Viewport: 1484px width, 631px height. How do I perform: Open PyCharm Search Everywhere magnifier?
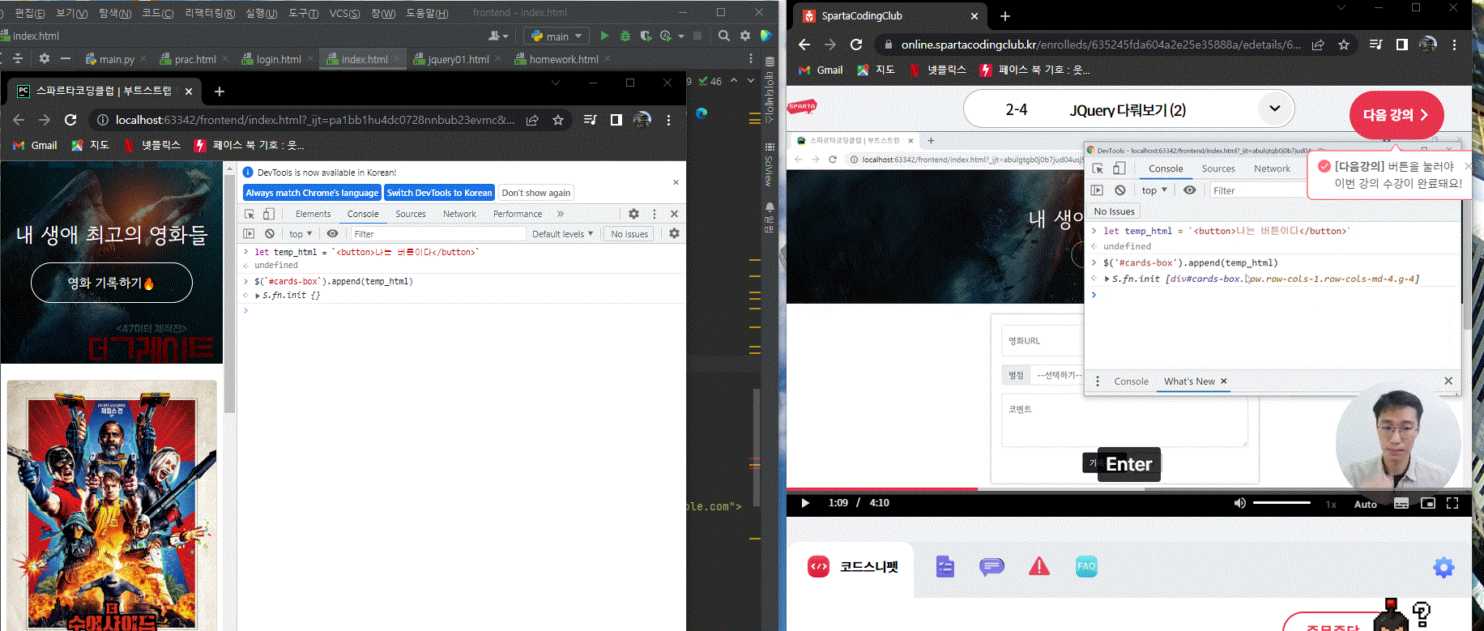click(724, 36)
